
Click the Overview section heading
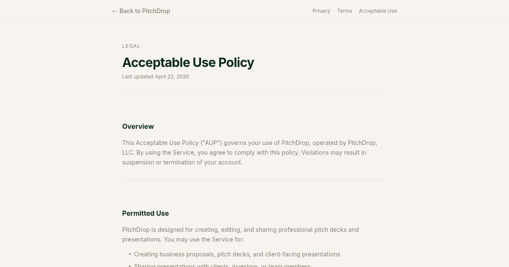pyautogui.click(x=138, y=126)
